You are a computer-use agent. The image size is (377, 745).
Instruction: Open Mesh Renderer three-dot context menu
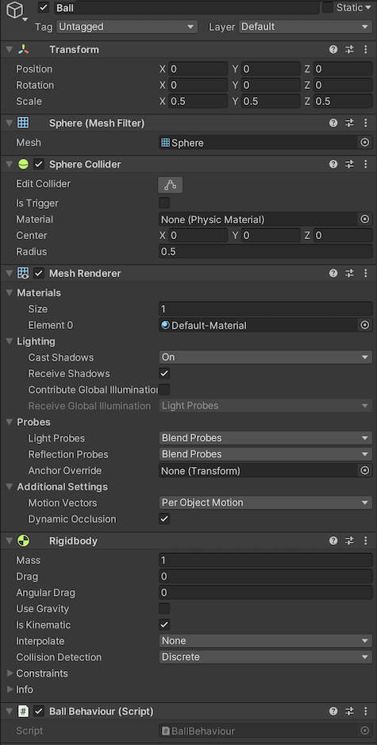pos(366,273)
